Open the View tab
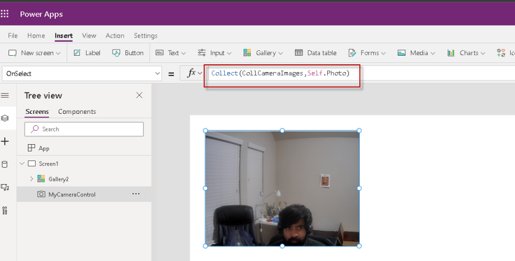The image size is (515, 261). pos(89,36)
